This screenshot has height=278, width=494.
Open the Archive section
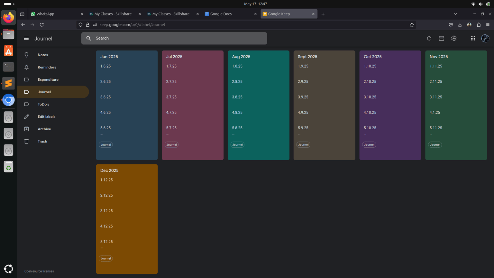coord(53,129)
